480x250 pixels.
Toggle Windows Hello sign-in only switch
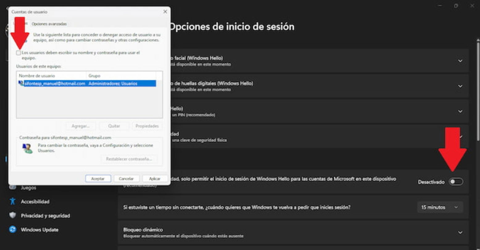[x=456, y=182]
